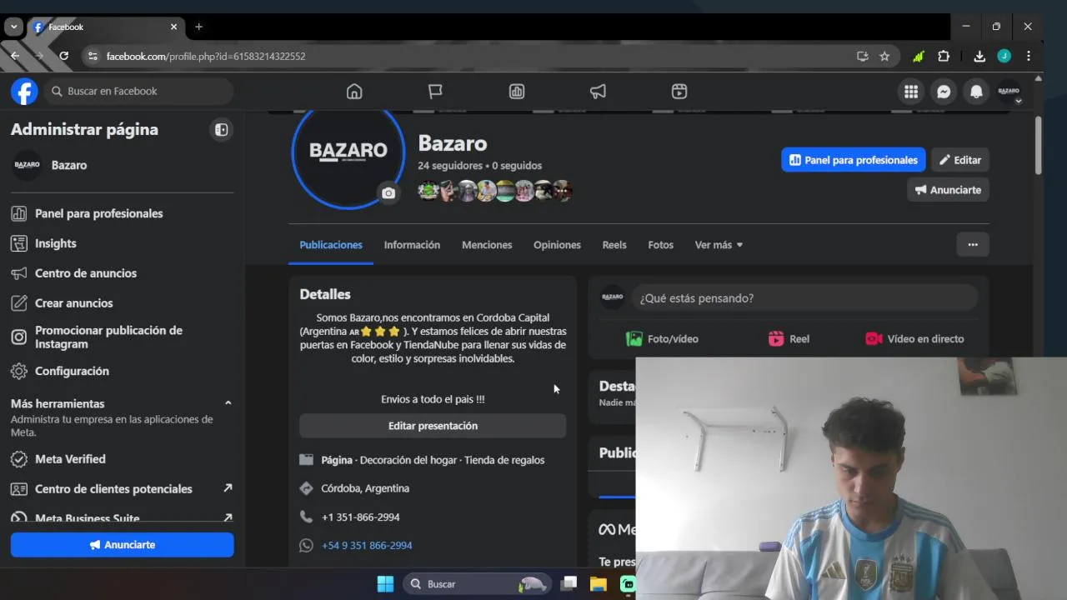Image resolution: width=1067 pixels, height=600 pixels.
Task: Click ¿Qué estás pensando? post box
Action: [x=804, y=298]
